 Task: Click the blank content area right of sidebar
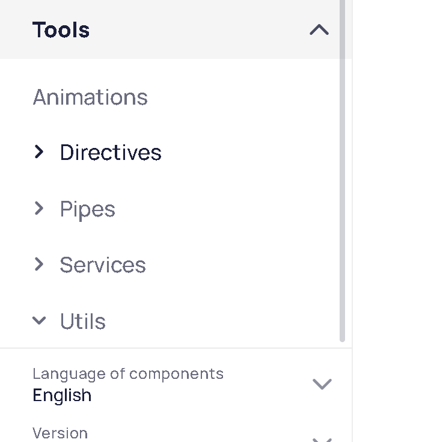(x=388, y=210)
